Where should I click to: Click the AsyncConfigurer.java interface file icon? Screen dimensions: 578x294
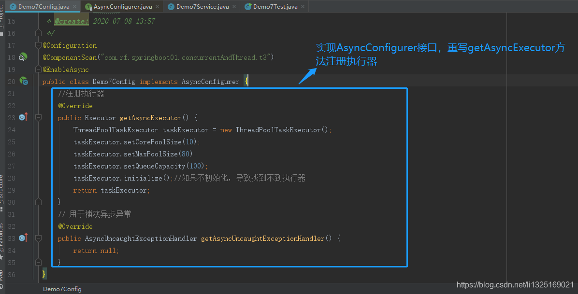point(88,7)
